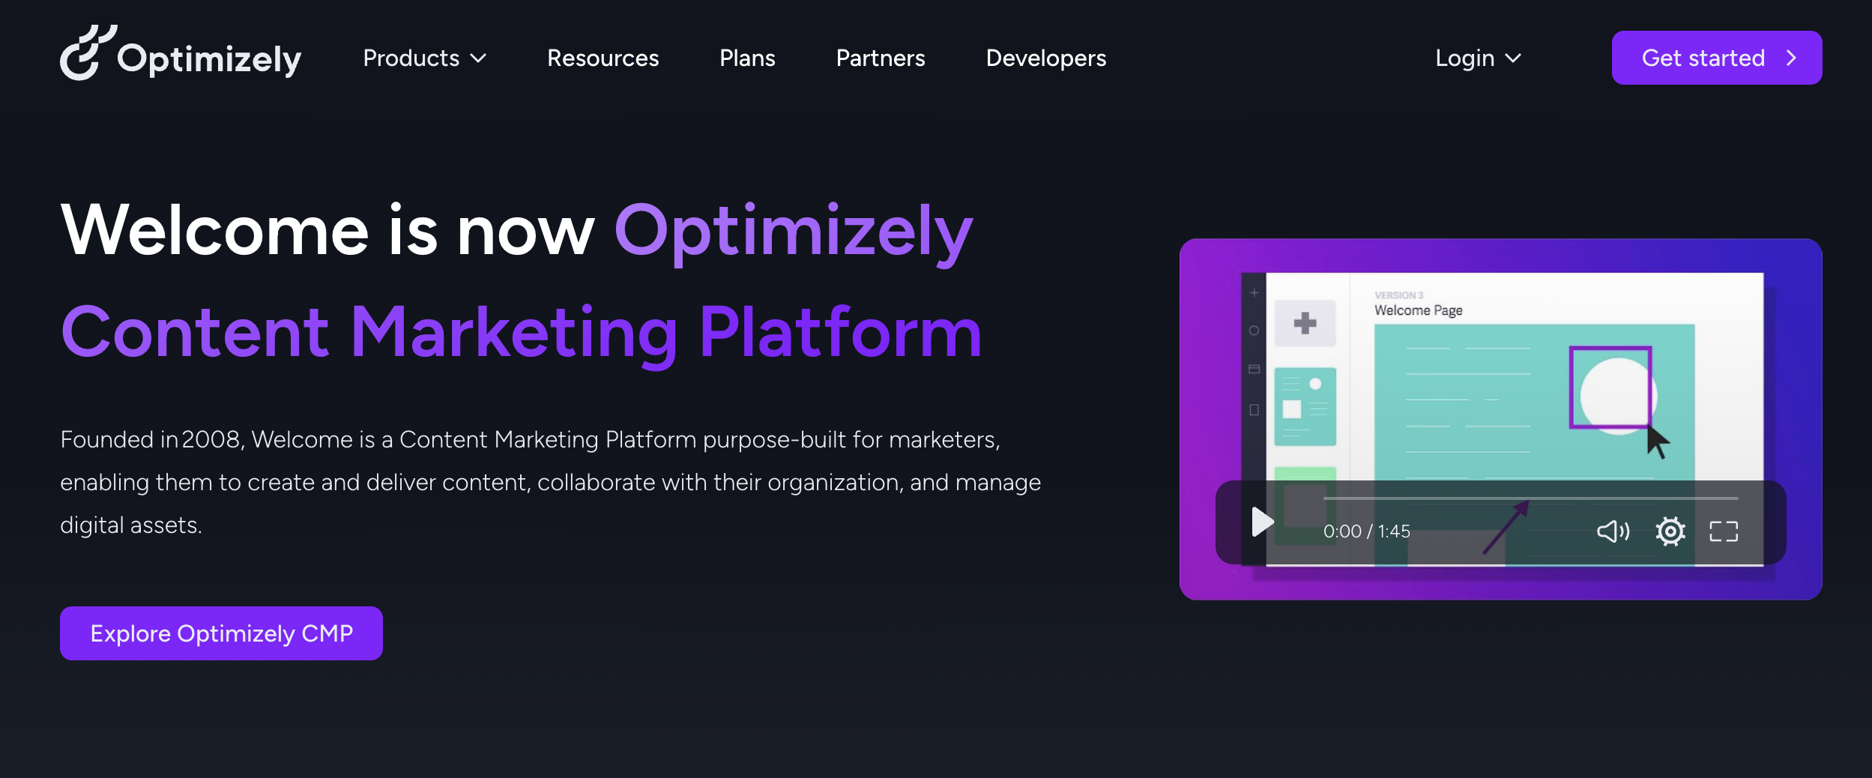The image size is (1872, 778).
Task: Click the Optimizely logo
Action: point(181,53)
